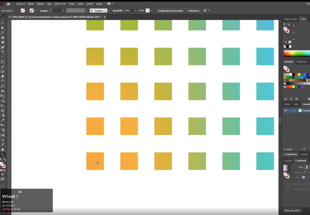
Task: Select the Slice tool
Action: pos(3,145)
